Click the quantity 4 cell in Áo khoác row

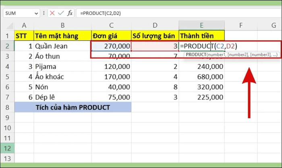155,77
